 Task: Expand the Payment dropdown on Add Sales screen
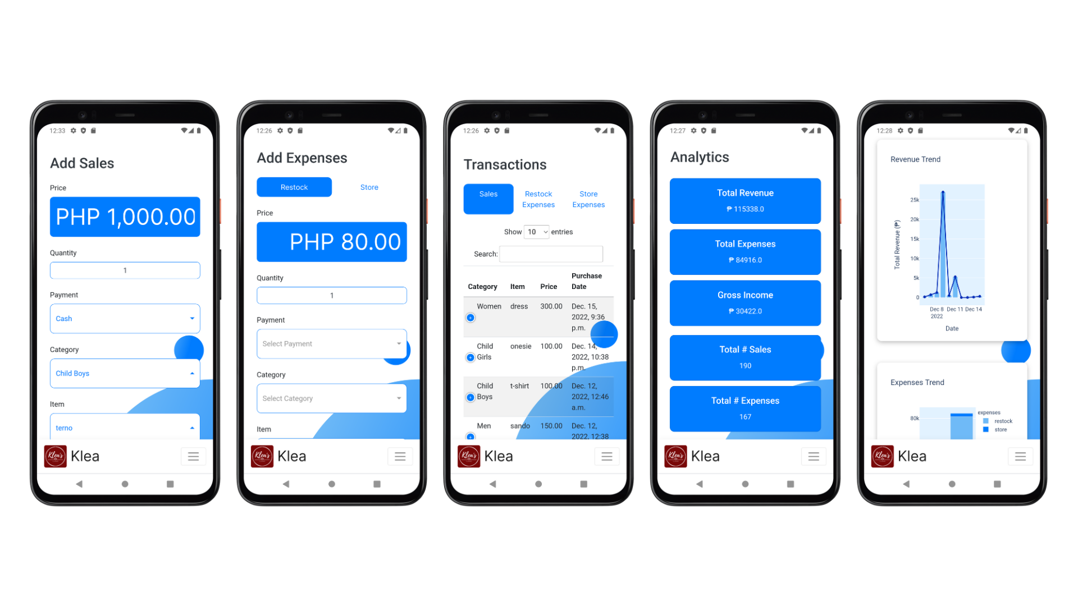pyautogui.click(x=193, y=318)
